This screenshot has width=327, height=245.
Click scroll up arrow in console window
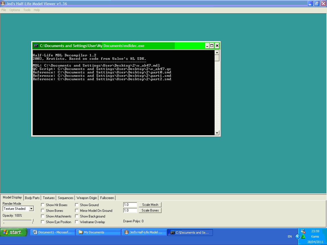(x=217, y=52)
